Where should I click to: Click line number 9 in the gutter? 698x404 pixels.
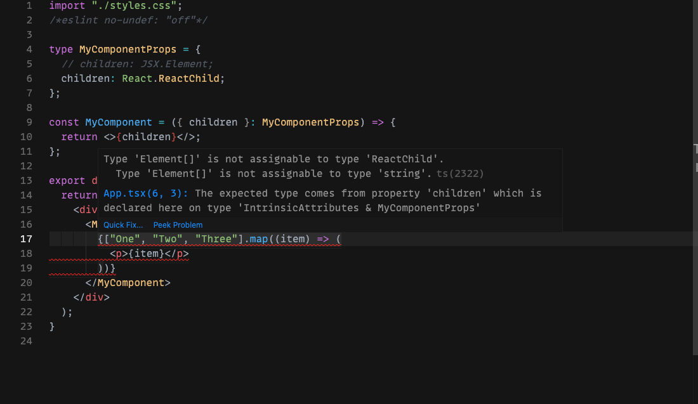pos(29,122)
